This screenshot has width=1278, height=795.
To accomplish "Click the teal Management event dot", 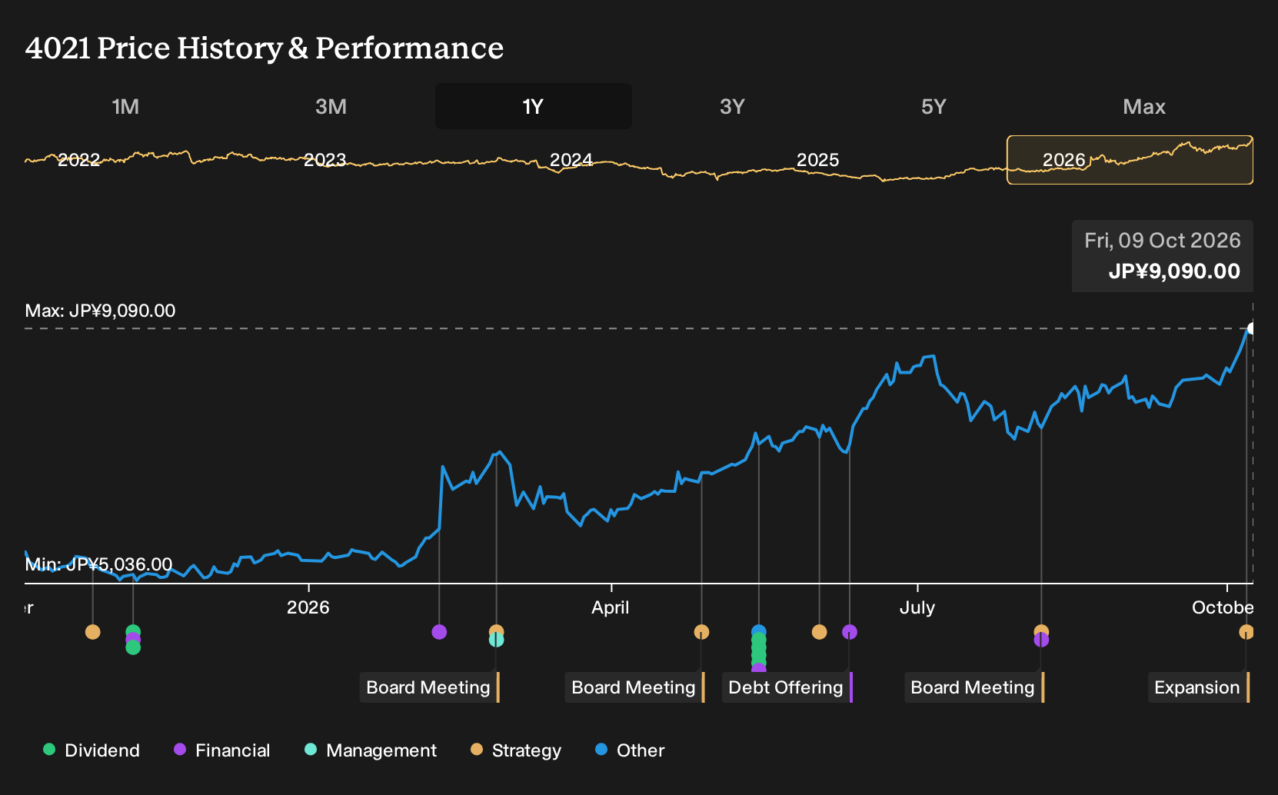I will click(x=497, y=640).
